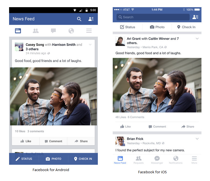Open Caitlin Winner profile link

tap(159, 39)
